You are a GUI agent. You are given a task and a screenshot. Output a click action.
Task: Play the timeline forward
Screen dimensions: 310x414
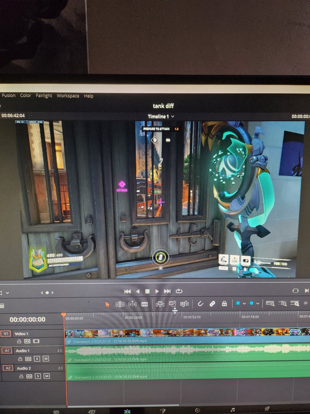point(157,292)
